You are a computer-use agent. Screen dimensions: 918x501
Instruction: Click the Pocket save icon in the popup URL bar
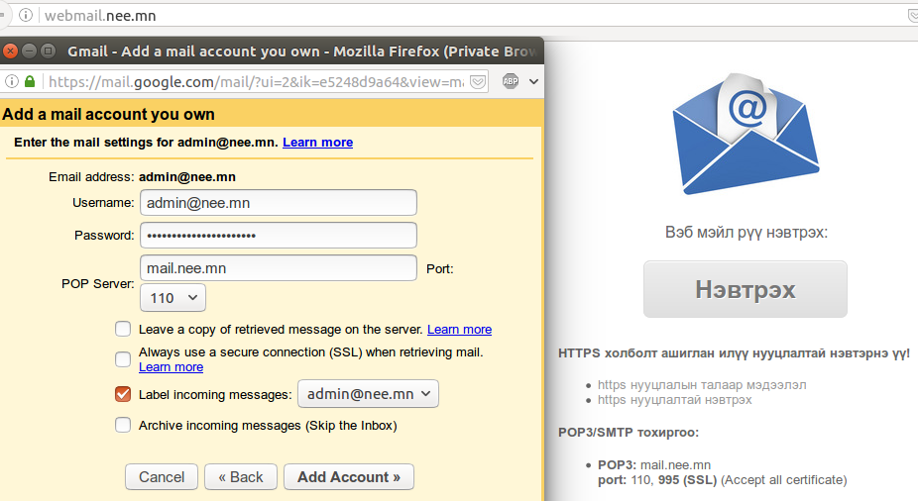tap(478, 82)
